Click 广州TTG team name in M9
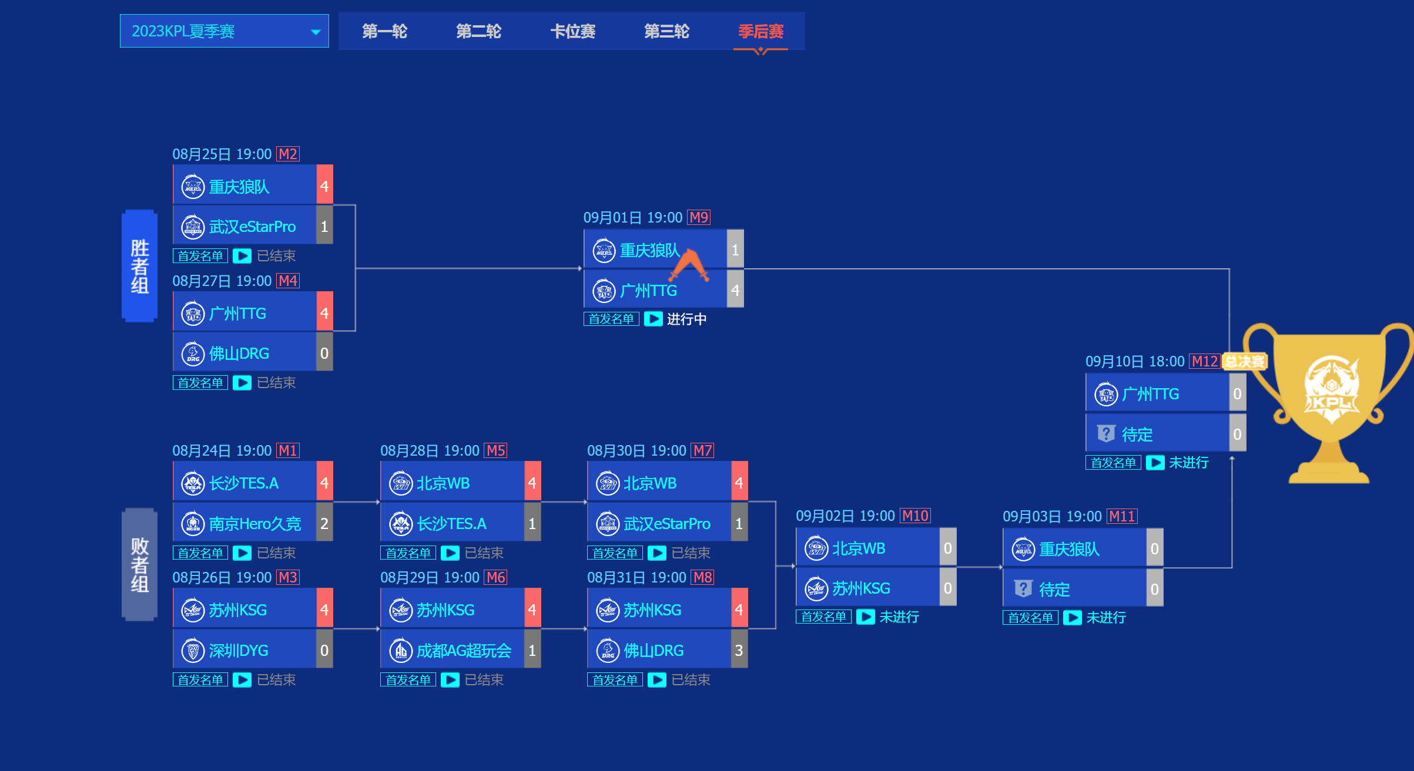Image resolution: width=1414 pixels, height=771 pixels. 648,291
